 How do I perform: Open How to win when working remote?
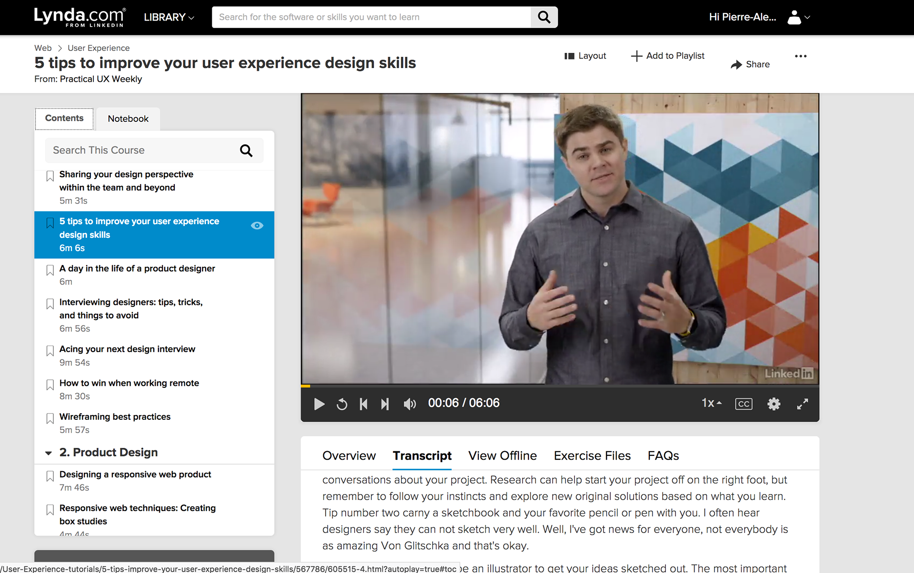tap(129, 383)
